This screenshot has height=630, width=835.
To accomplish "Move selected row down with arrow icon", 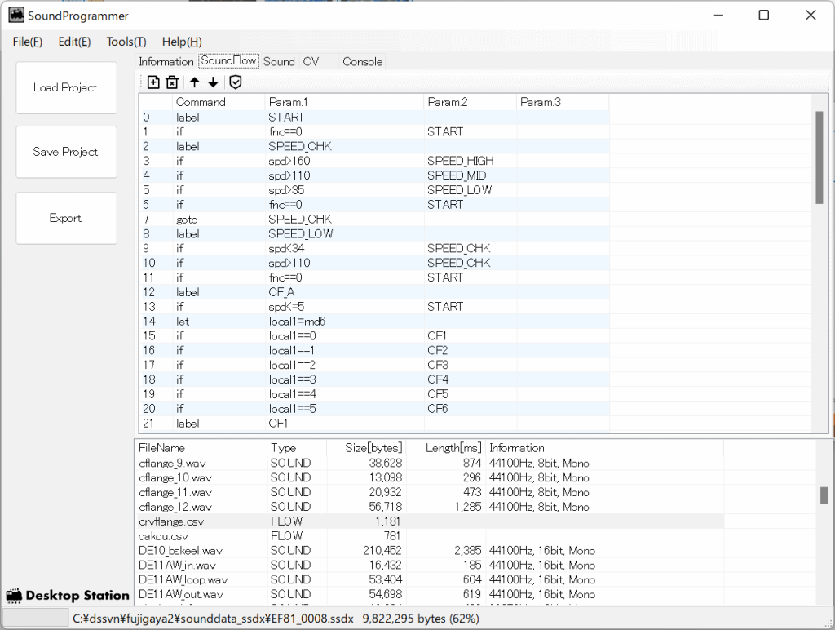I will (x=213, y=82).
